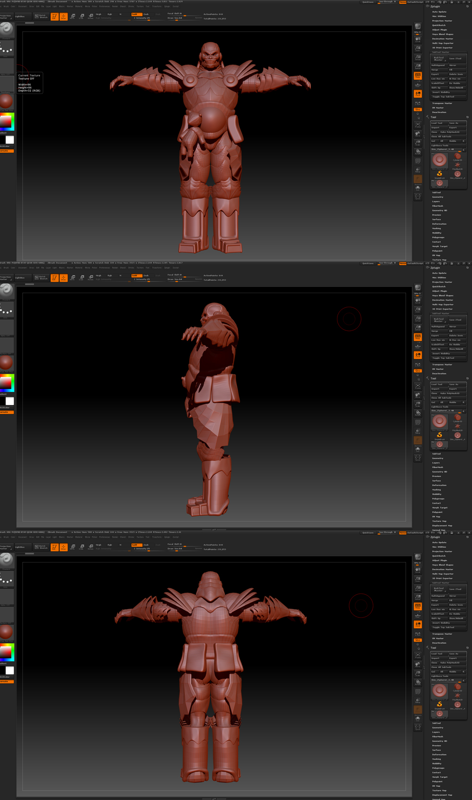Click Quick Sketch icon in front-view window
472x800 pixels.
(41, 17)
